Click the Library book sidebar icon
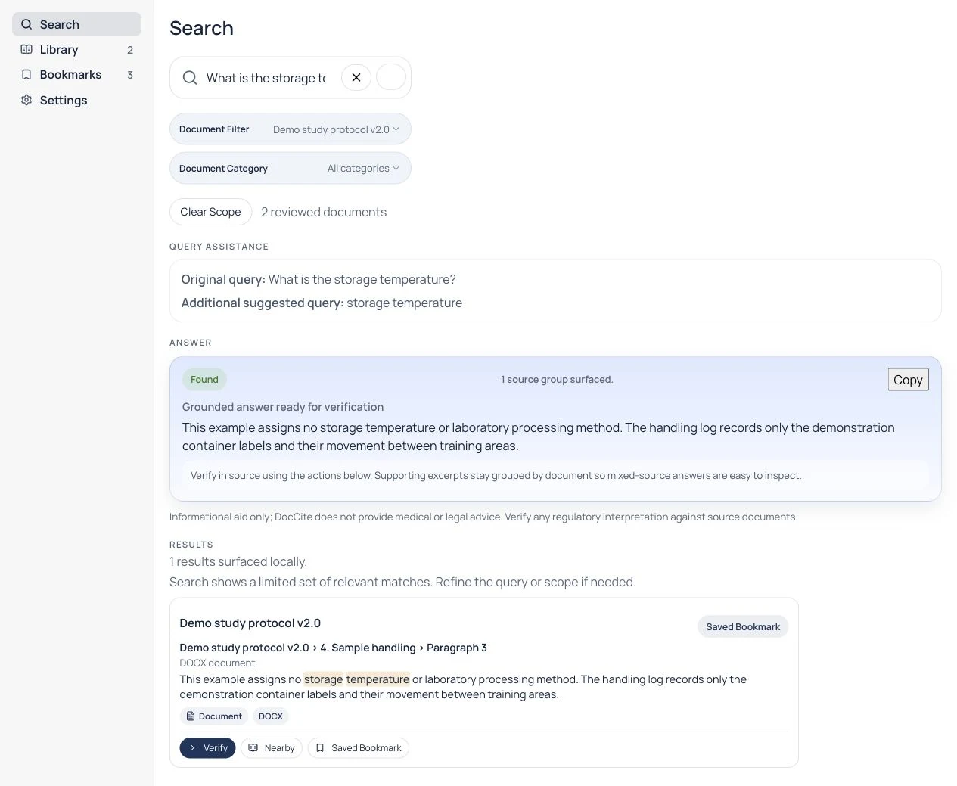Image resolution: width=957 pixels, height=786 pixels. tap(26, 50)
